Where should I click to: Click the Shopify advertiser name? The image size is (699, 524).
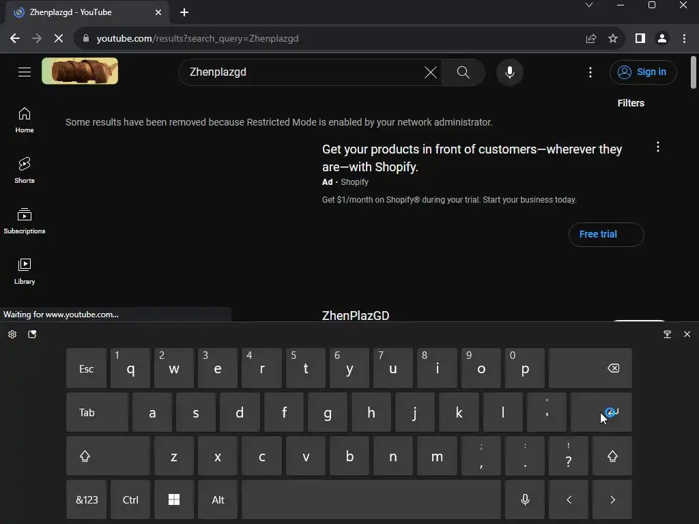click(x=354, y=181)
